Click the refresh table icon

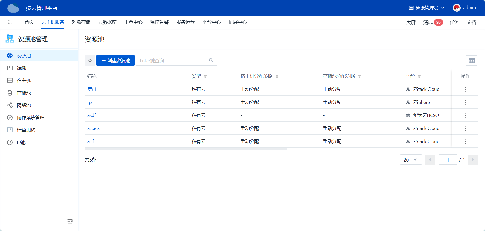click(90, 60)
